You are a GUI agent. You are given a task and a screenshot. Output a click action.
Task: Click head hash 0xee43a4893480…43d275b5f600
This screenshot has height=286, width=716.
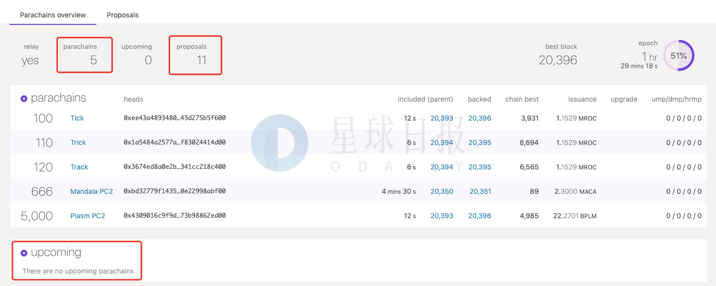tap(175, 118)
